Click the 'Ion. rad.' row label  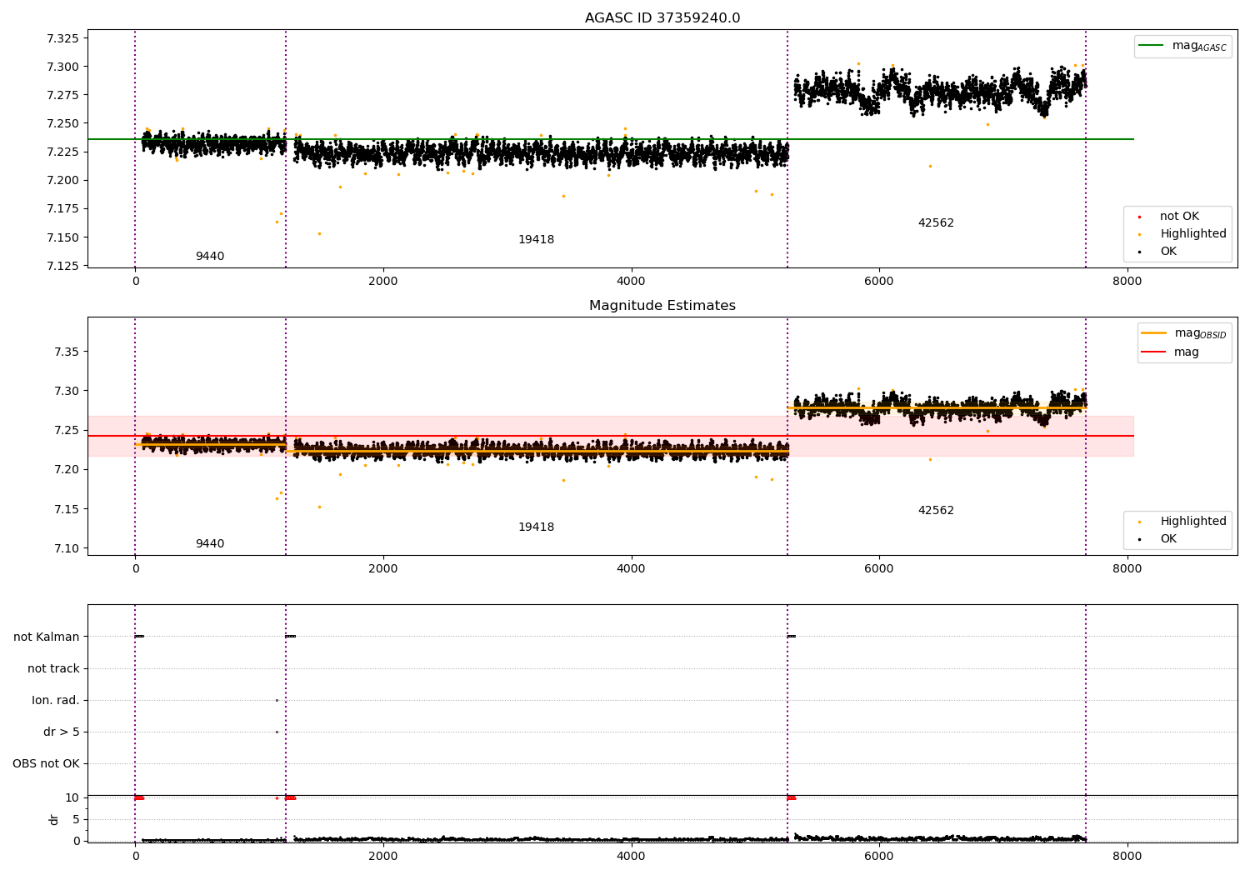[56, 701]
